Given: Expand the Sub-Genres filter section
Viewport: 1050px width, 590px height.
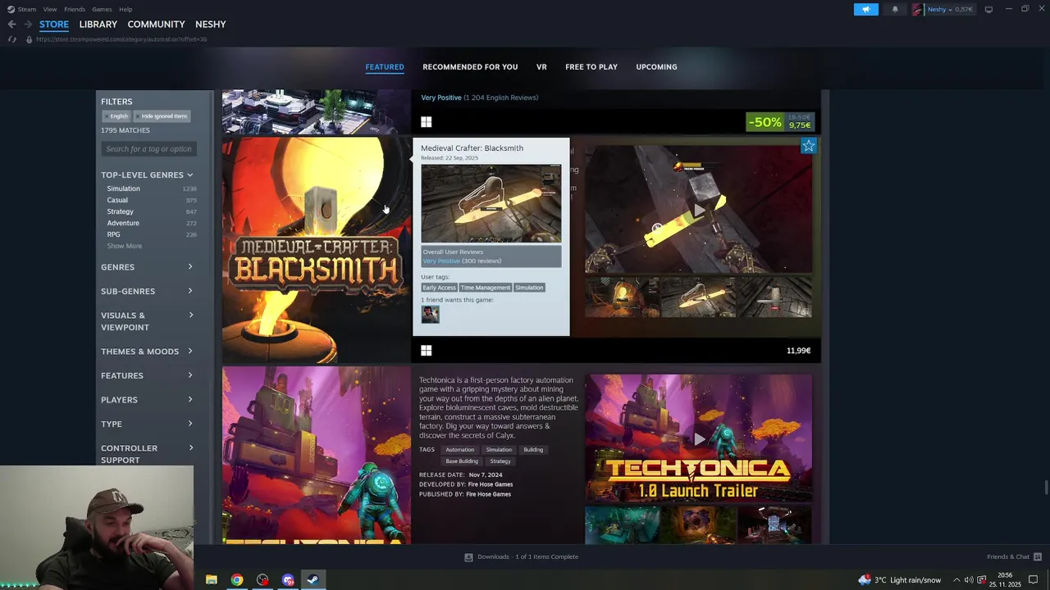Looking at the screenshot, I should [x=147, y=291].
